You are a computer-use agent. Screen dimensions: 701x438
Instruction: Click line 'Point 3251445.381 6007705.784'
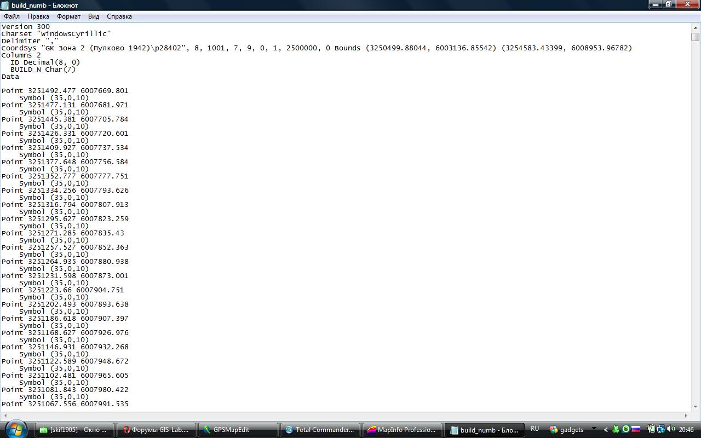point(65,119)
